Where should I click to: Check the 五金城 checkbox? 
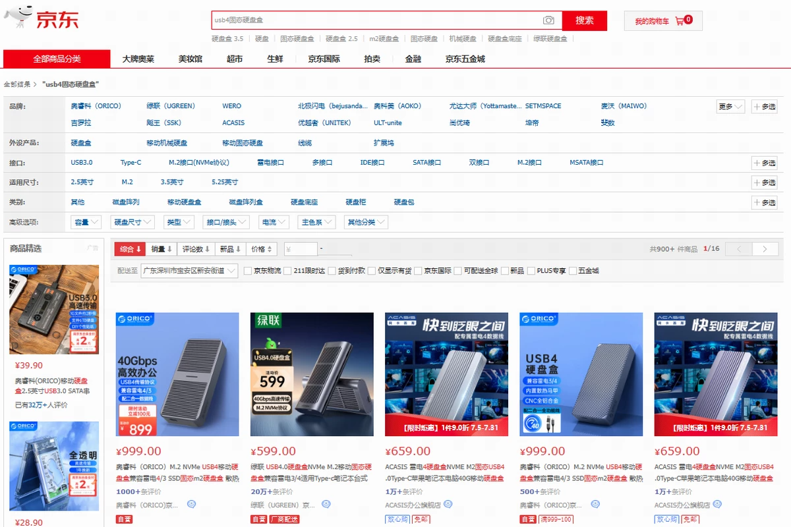(573, 271)
